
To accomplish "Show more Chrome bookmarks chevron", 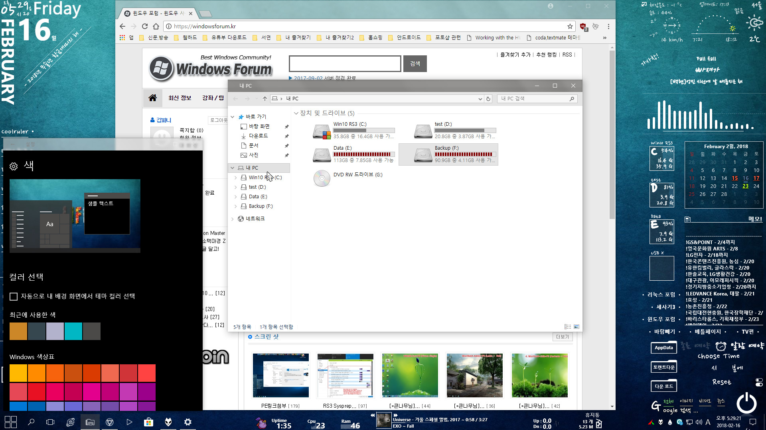I will pyautogui.click(x=605, y=38).
